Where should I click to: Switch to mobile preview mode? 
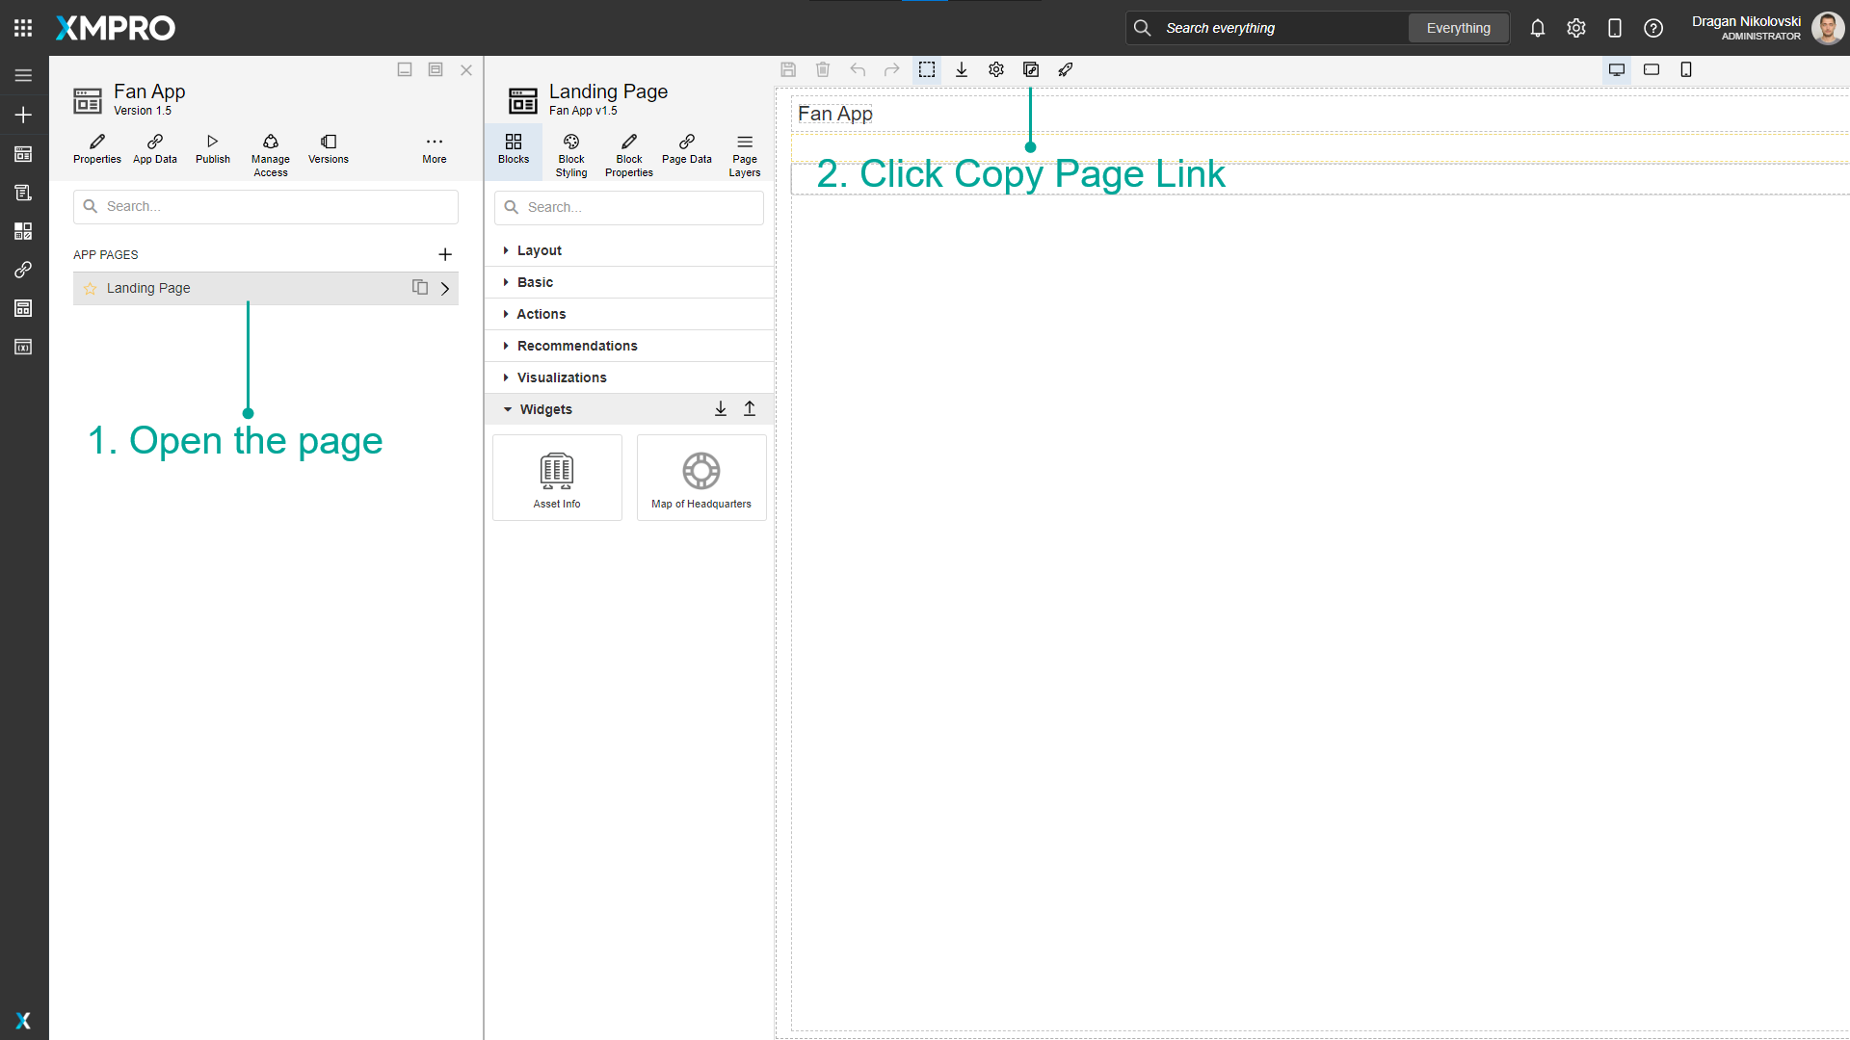[1687, 69]
